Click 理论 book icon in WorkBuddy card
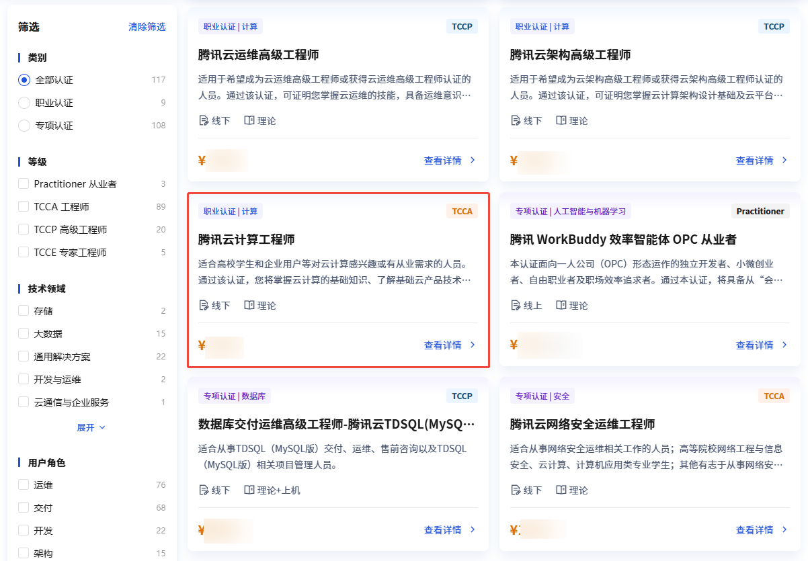The height and width of the screenshot is (561, 808). [561, 306]
